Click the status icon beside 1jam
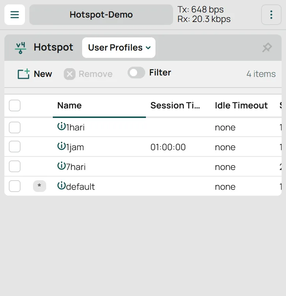286x296 pixels. tap(61, 146)
